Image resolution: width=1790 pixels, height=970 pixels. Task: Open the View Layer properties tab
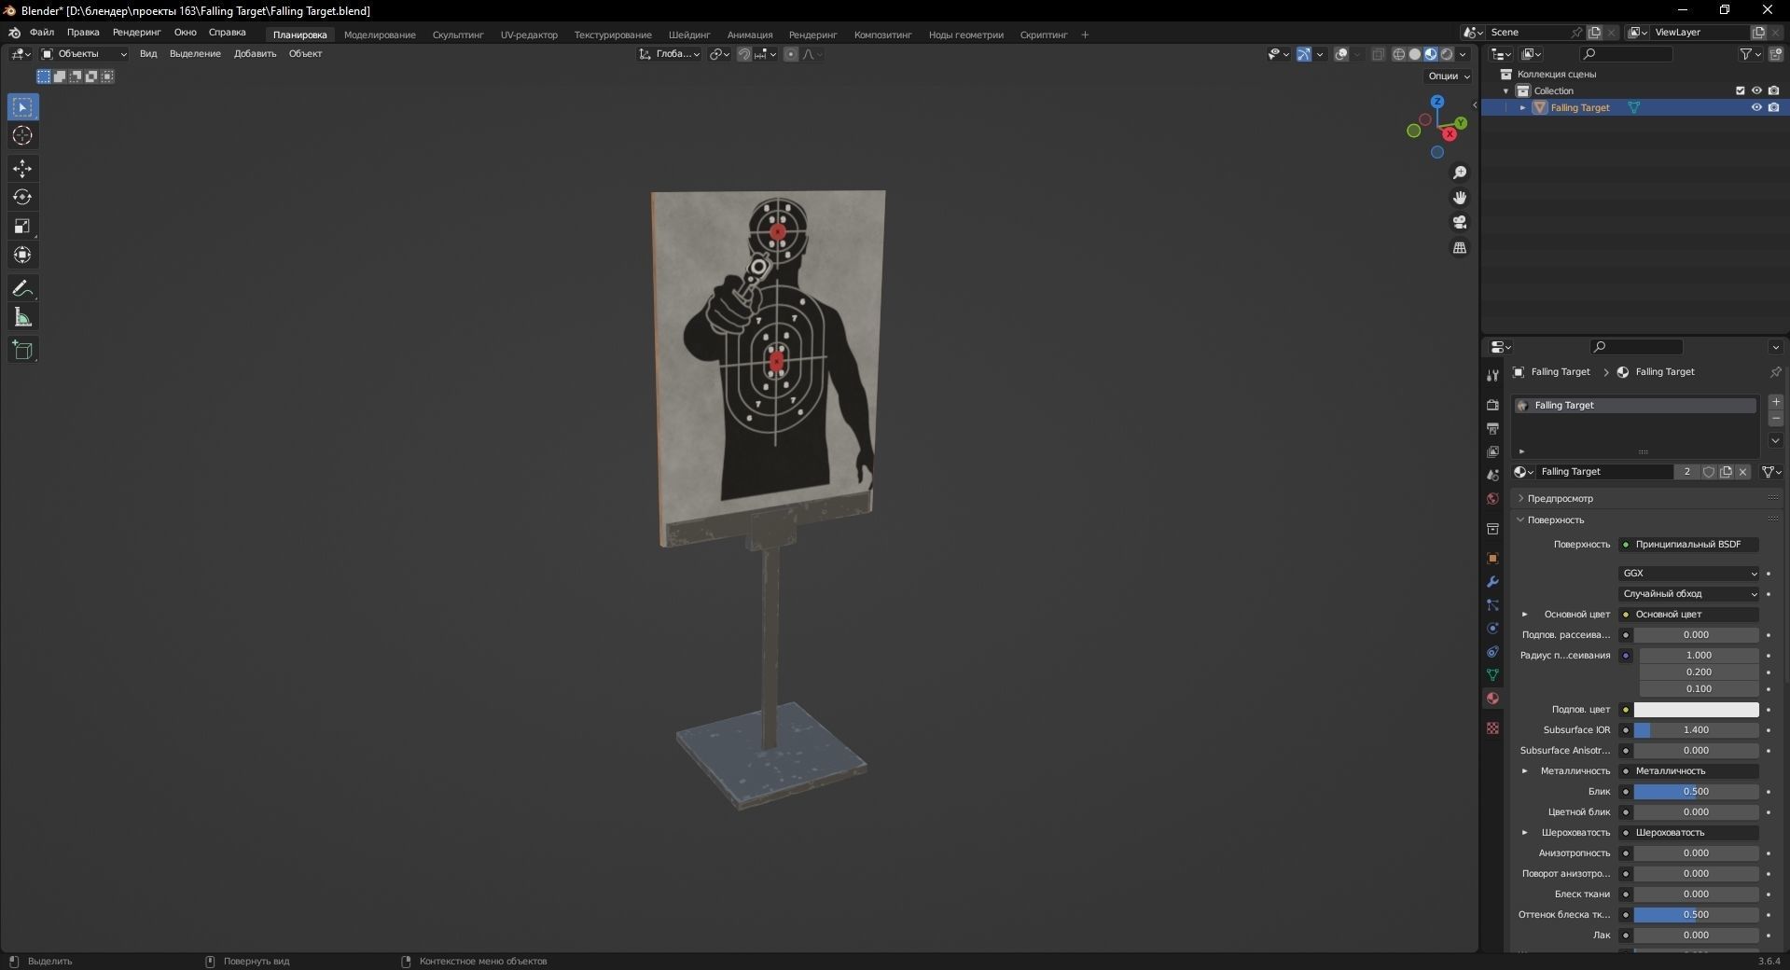click(1492, 451)
